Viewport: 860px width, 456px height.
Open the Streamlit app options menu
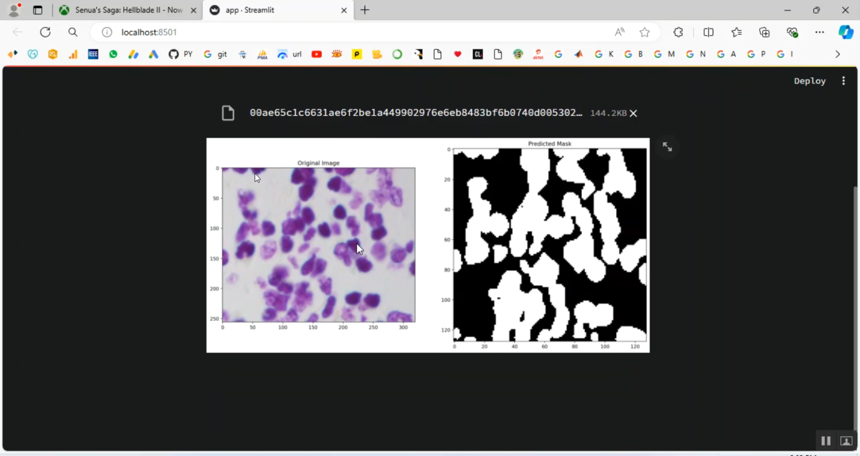pos(843,81)
